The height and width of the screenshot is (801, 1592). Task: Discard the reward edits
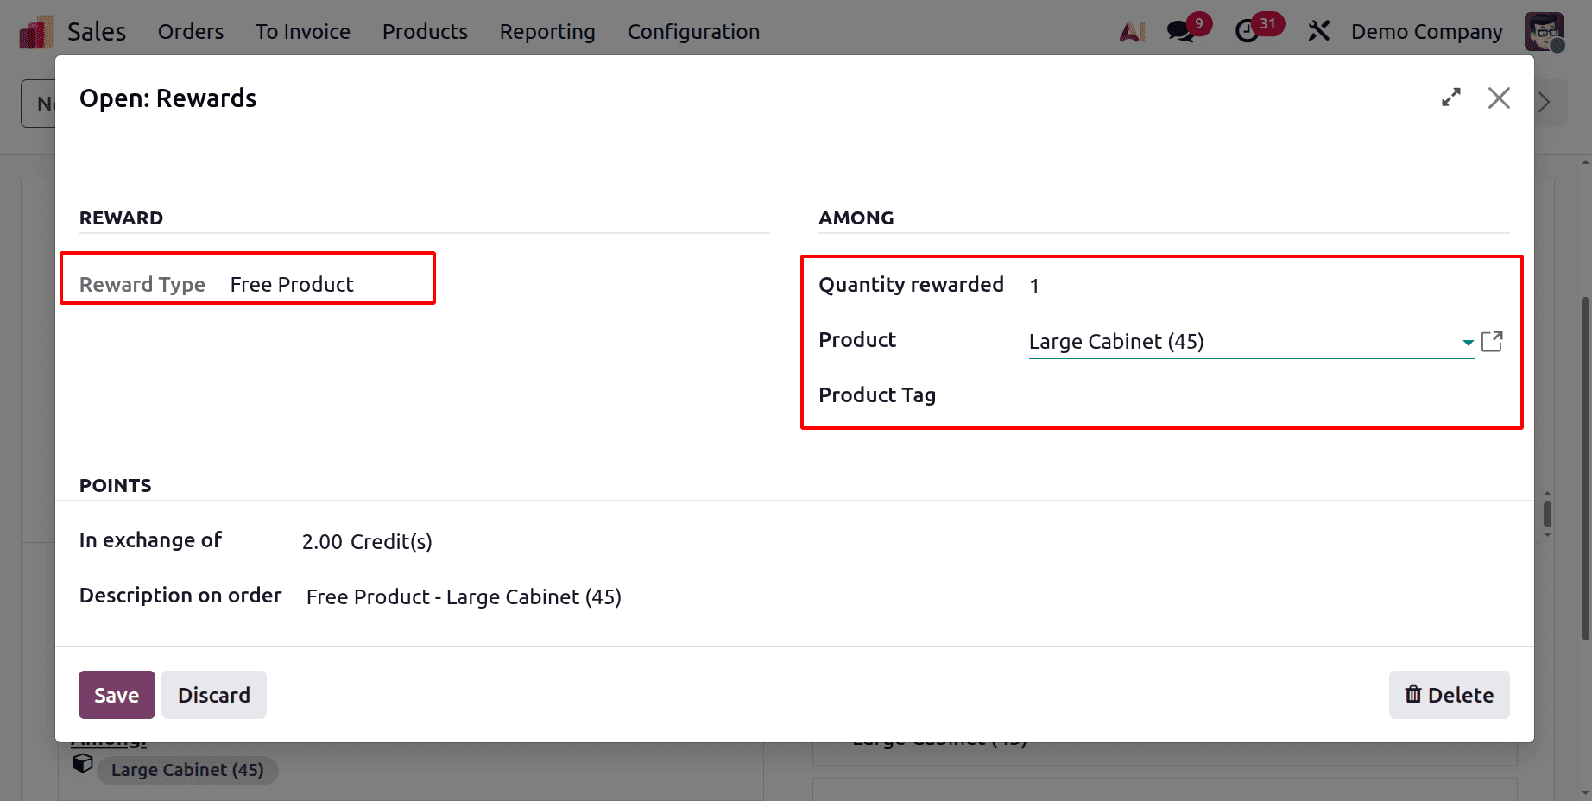coord(213,695)
